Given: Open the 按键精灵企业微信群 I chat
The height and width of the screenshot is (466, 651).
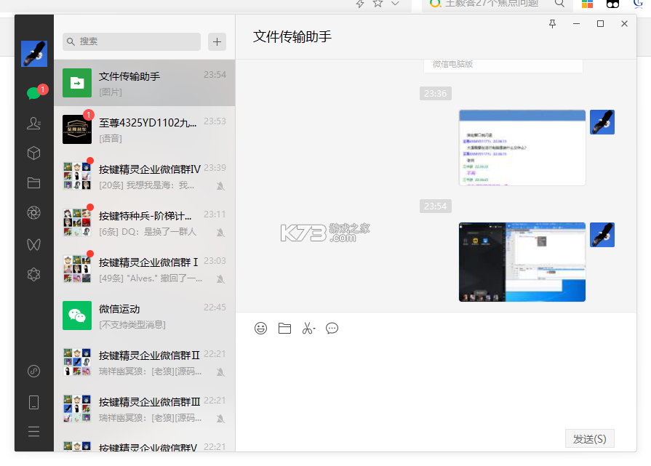Looking at the screenshot, I should (x=145, y=269).
